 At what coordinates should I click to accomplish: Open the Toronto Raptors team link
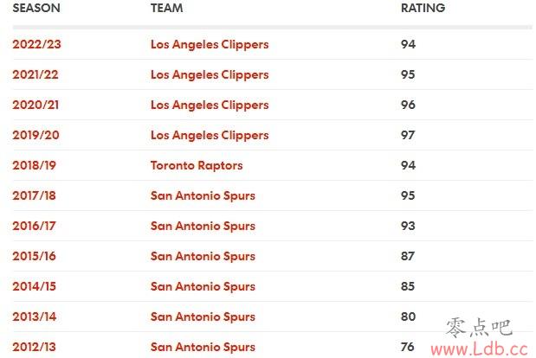(x=197, y=165)
